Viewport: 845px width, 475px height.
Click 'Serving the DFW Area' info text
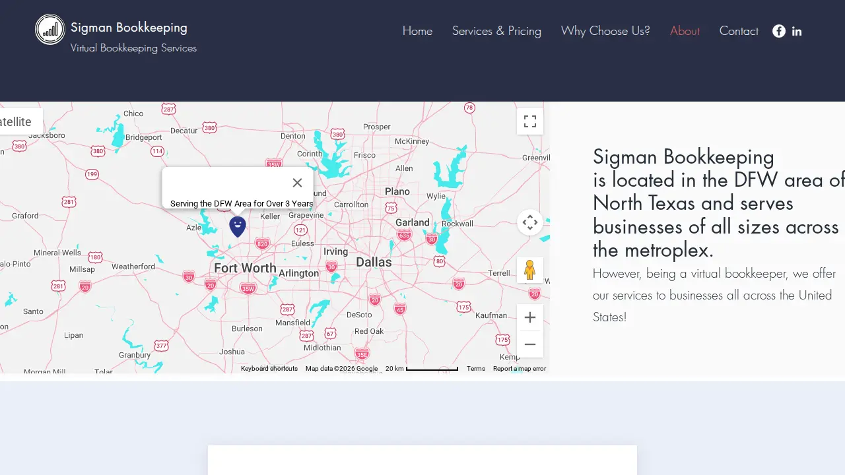(x=242, y=204)
